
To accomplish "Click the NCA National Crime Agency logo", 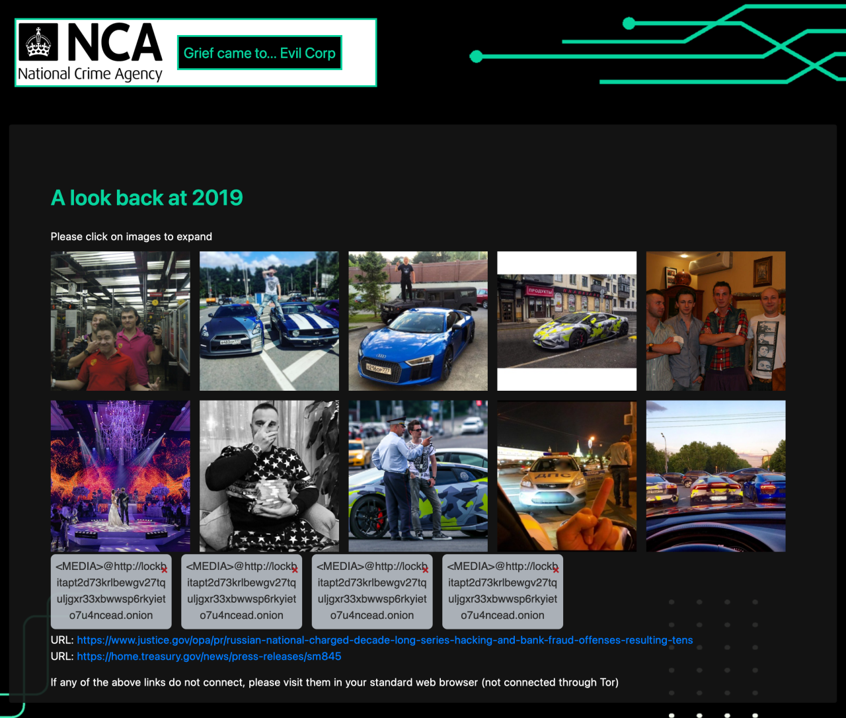I will [91, 53].
